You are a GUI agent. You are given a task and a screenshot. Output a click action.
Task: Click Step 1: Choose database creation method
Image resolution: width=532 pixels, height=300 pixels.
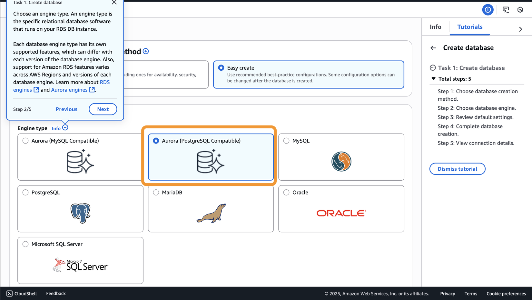478,95
